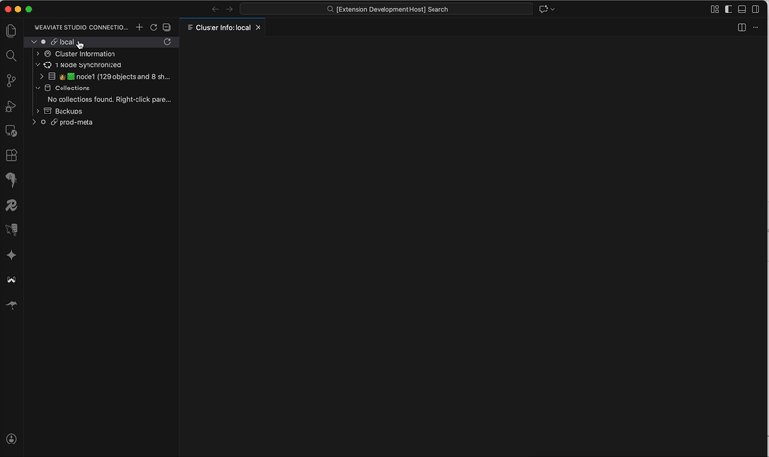This screenshot has width=769, height=457.
Task: Open the Explorer view in activity bar
Action: pos(12,31)
